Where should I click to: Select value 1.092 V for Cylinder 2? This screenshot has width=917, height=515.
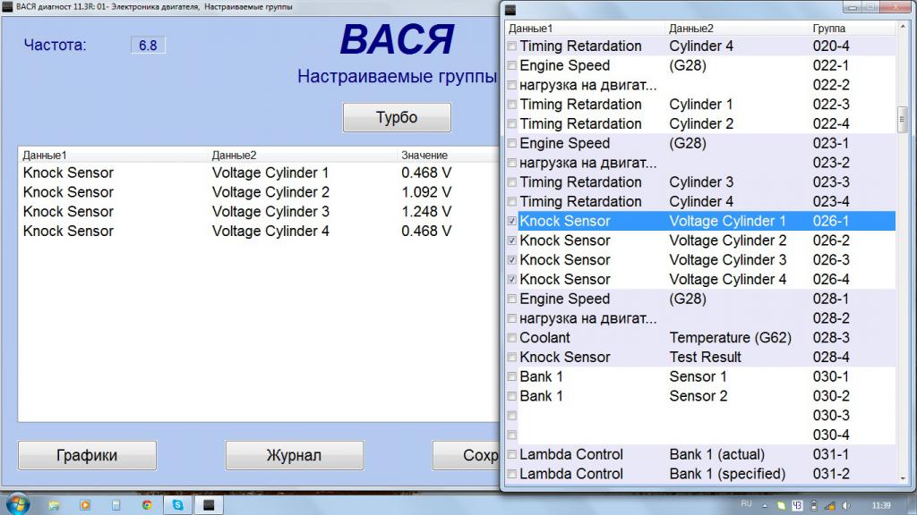425,192
